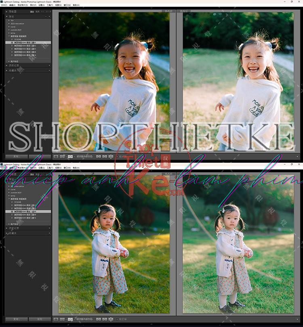Open 文件(F) menu in top Lightroom window
Screen dimensions: 303x327
[x=4, y=5]
